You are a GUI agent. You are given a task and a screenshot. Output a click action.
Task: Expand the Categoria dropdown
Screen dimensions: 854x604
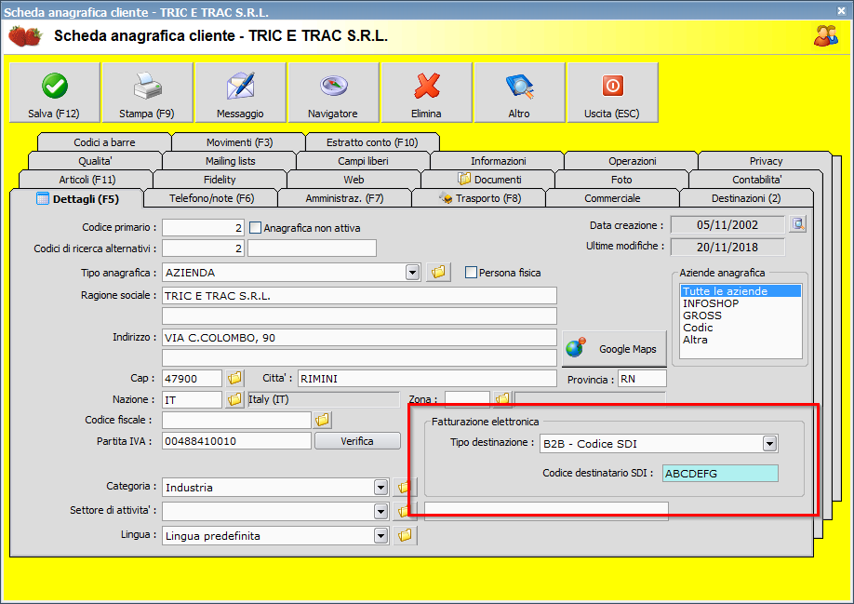click(x=380, y=488)
